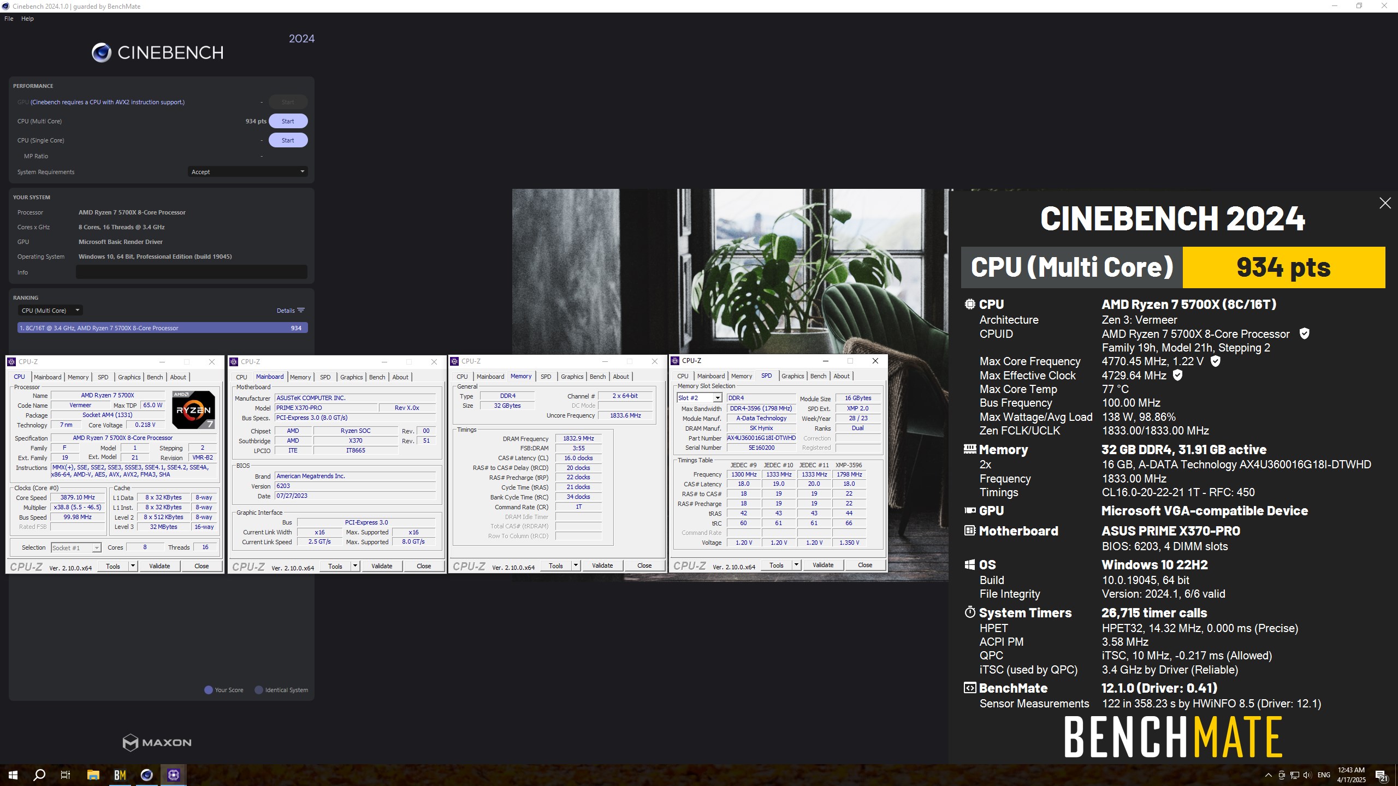The height and width of the screenshot is (786, 1398).
Task: Select the Ryzen 7 5700X ranking bar
Action: 163,328
